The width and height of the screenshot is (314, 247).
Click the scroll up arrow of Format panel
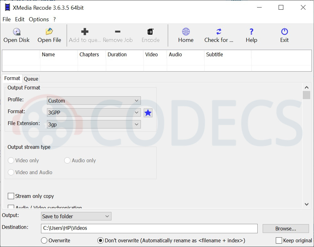point(306,88)
